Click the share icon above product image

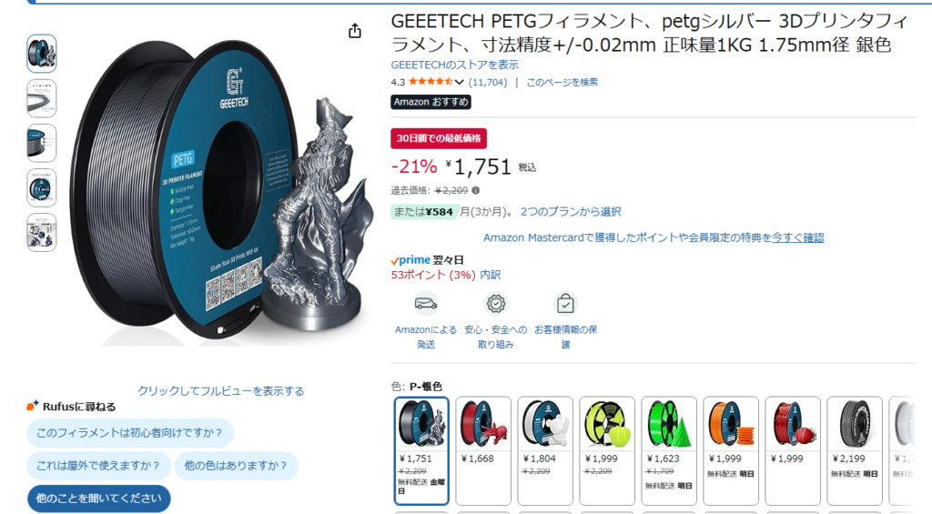(x=355, y=31)
